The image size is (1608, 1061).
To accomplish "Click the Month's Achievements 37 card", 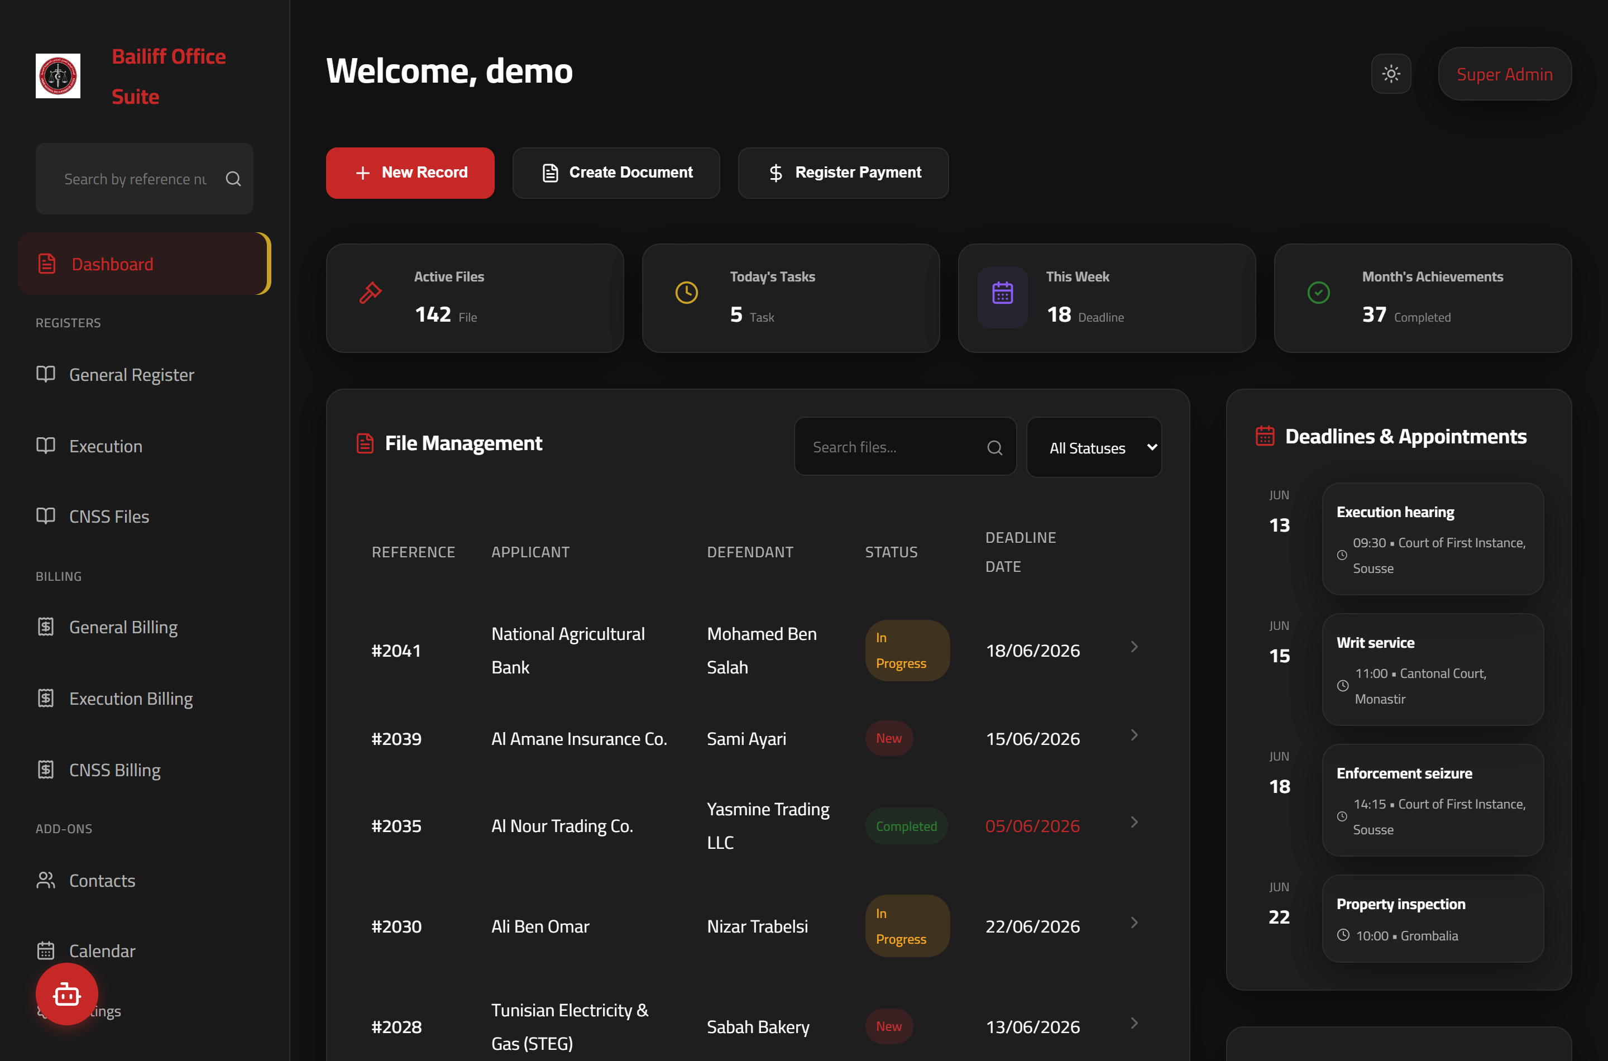I will (1423, 298).
